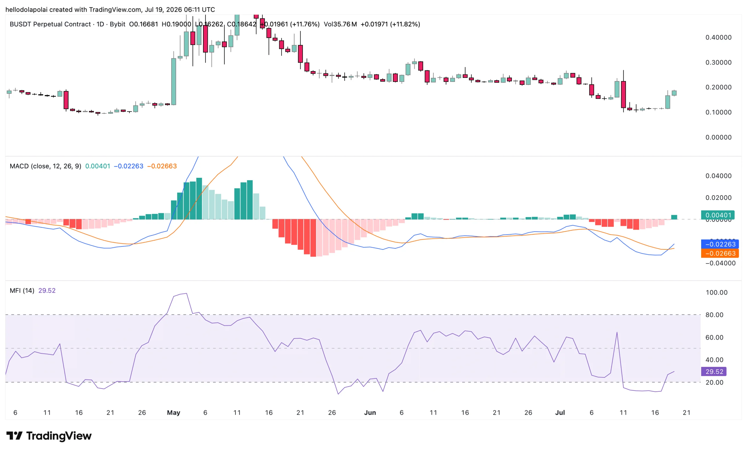Click the −0.04000 MACD axis label
The image size is (747, 452).
point(720,263)
